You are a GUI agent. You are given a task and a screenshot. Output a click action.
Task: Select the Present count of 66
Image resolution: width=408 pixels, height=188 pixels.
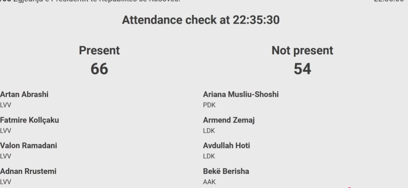99,69
